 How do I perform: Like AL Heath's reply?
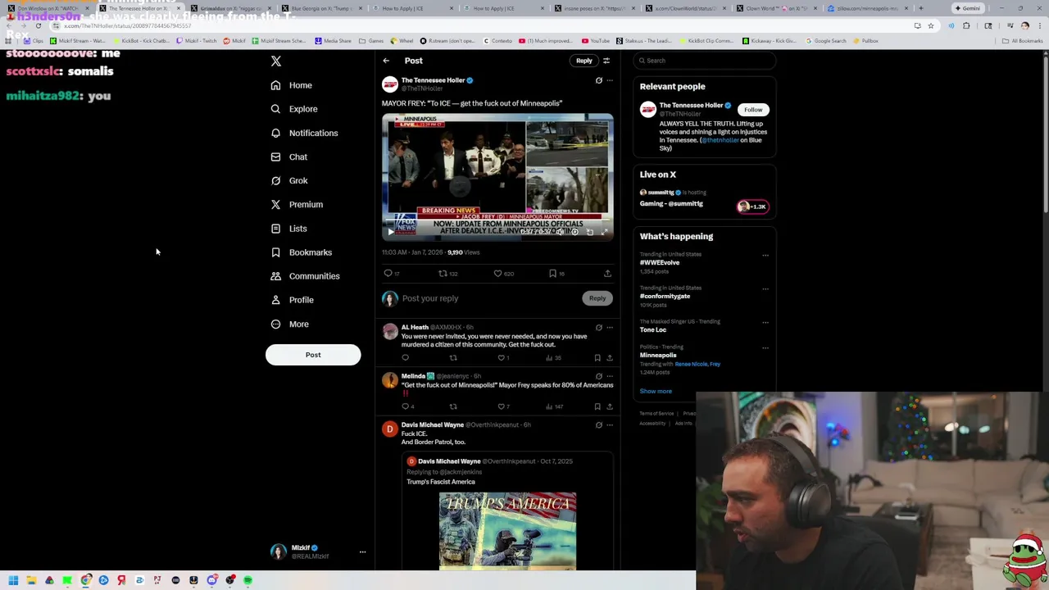pos(501,358)
